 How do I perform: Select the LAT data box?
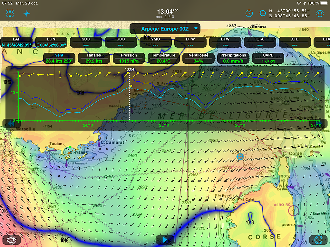16,42
